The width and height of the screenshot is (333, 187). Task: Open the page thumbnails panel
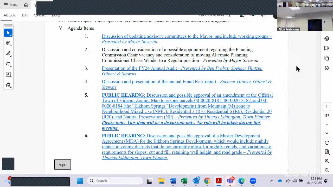pyautogui.click(x=327, y=58)
